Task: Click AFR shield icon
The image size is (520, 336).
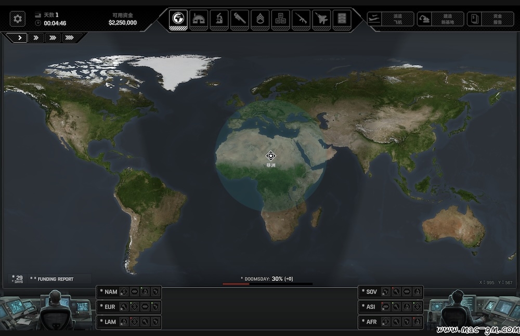Action: [x=407, y=321]
